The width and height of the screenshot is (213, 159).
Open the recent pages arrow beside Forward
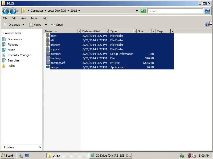[x=18, y=11]
